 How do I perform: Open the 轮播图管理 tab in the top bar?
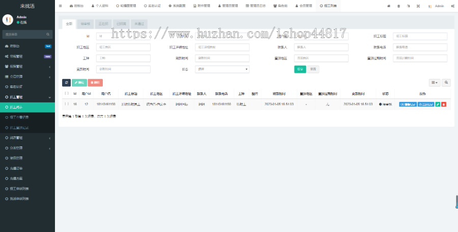click(x=126, y=6)
